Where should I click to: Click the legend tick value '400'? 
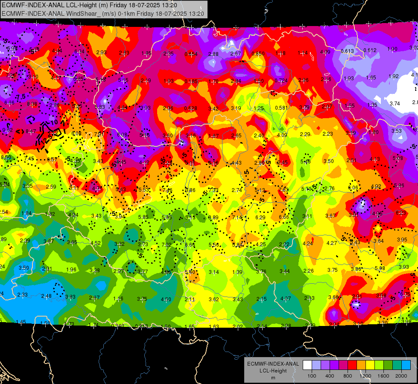point(330,376)
